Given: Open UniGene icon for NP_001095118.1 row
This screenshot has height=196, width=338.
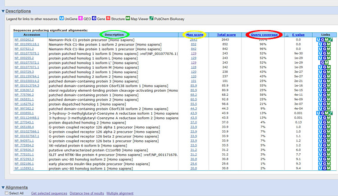Looking at the screenshot, I should [x=320, y=44].
